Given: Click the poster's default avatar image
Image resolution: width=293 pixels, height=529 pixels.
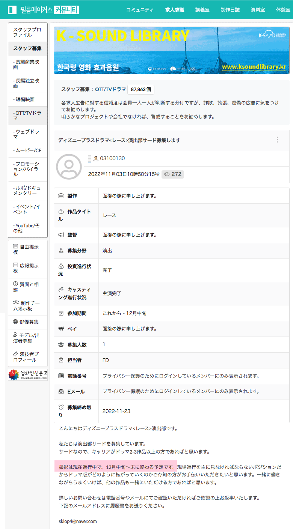Looking at the screenshot, I should coord(69,167).
